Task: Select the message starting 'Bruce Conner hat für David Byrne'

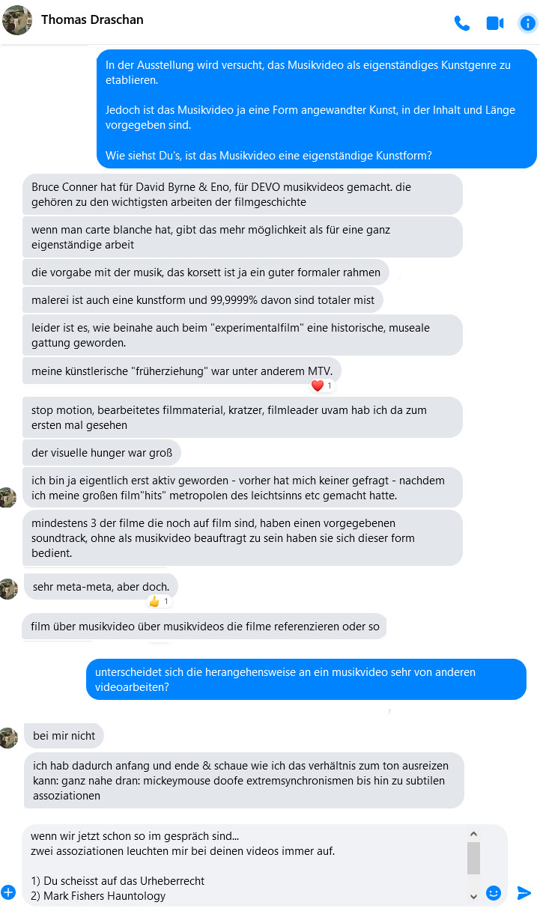Action: coord(243,195)
